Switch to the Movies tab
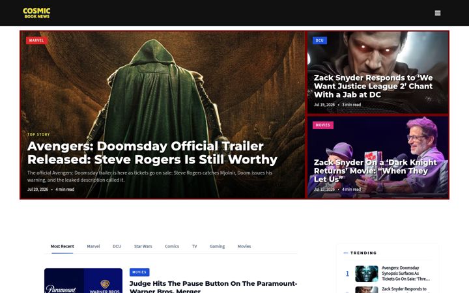 [x=244, y=246]
